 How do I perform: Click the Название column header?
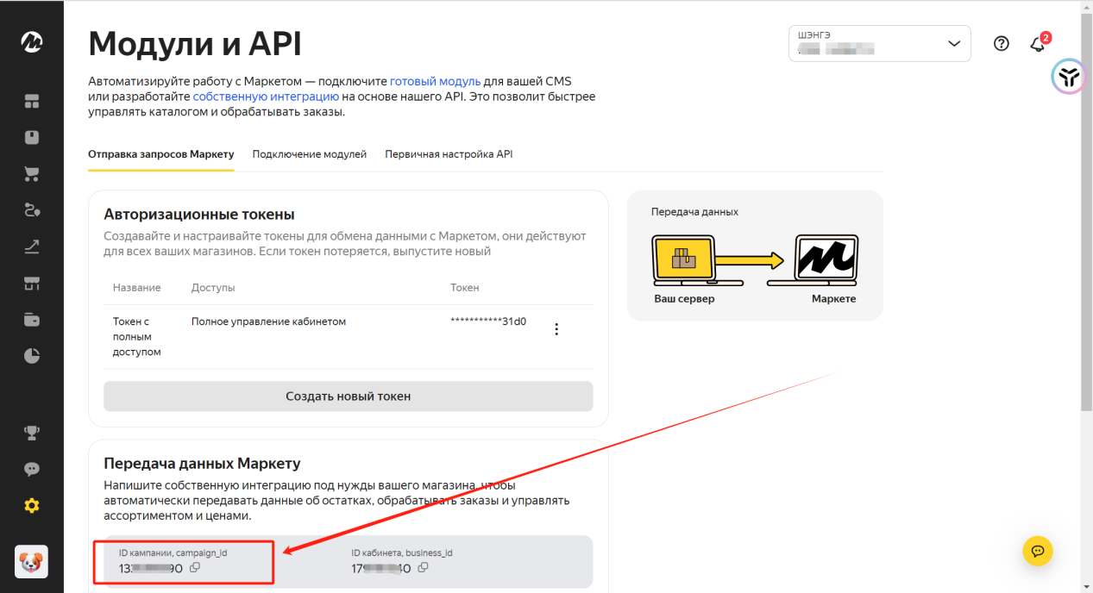(137, 288)
